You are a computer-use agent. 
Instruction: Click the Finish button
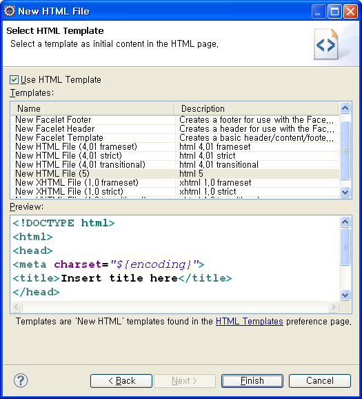point(252,380)
